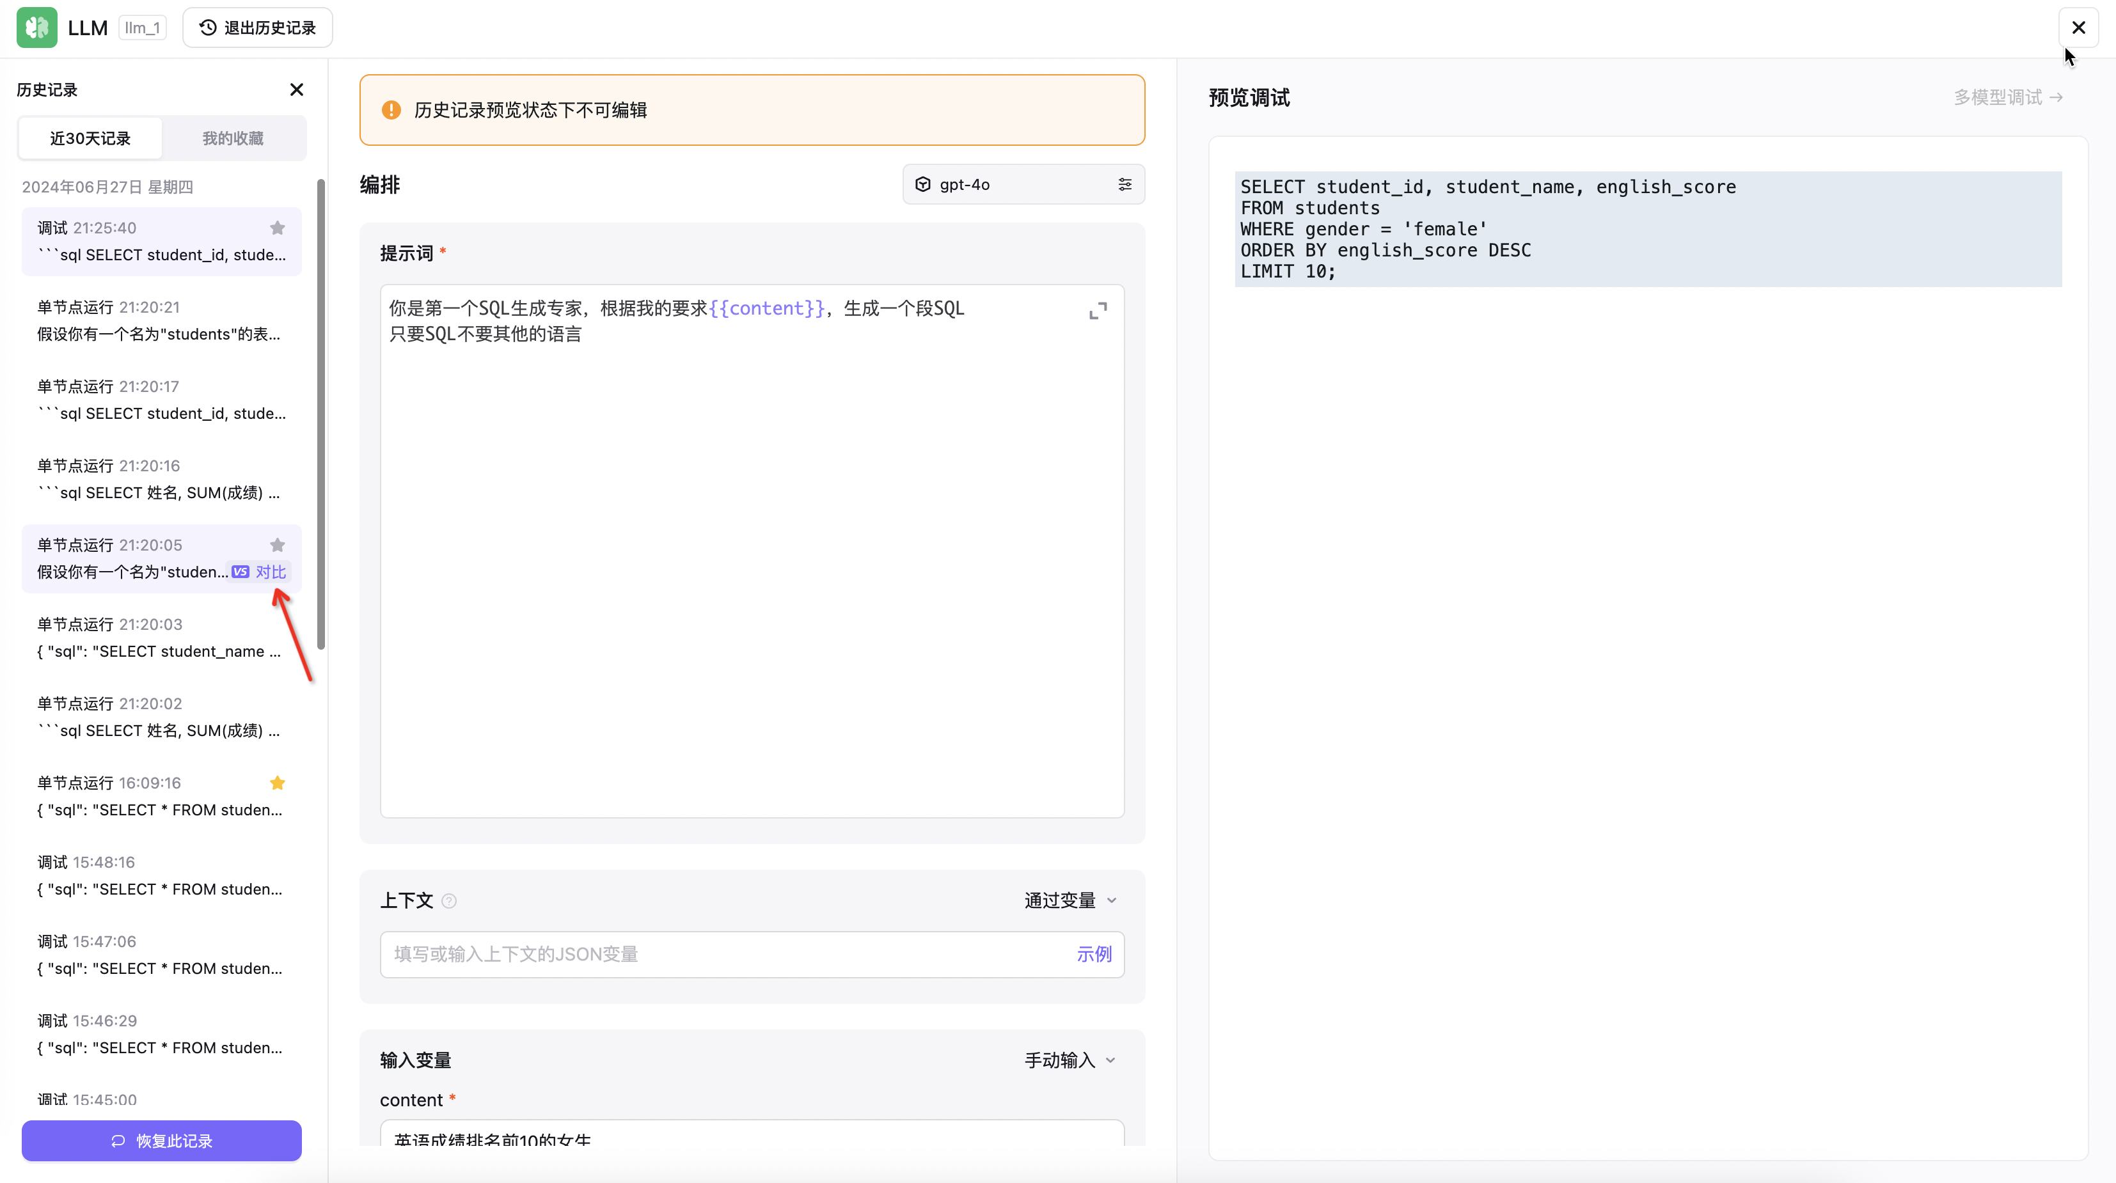
Task: Open the 单节点运行 21:20:21 history record
Action: (x=162, y=321)
